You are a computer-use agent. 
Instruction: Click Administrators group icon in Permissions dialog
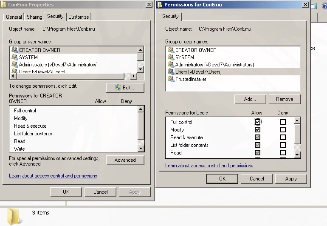(x=171, y=64)
